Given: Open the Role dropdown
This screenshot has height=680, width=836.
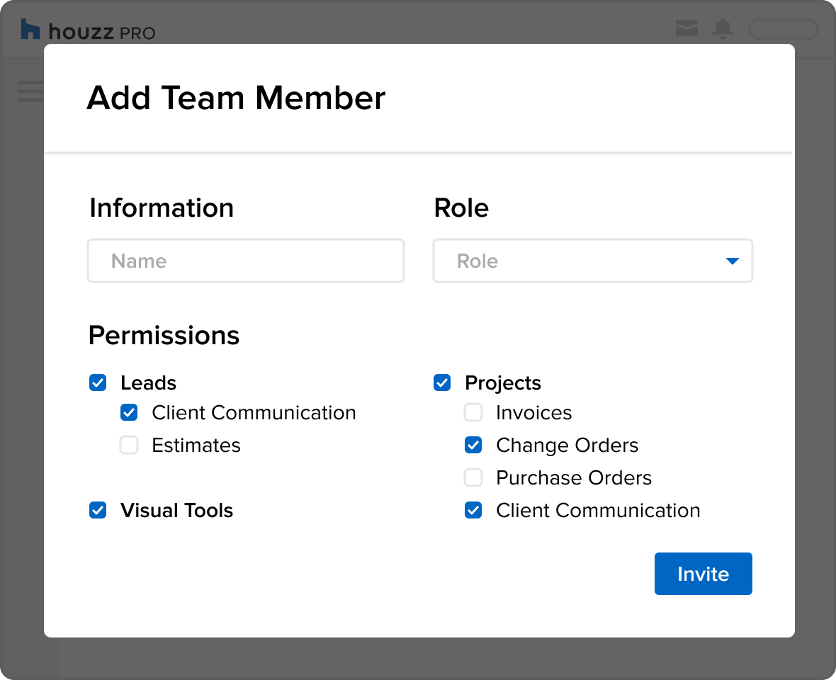Looking at the screenshot, I should click(x=592, y=261).
